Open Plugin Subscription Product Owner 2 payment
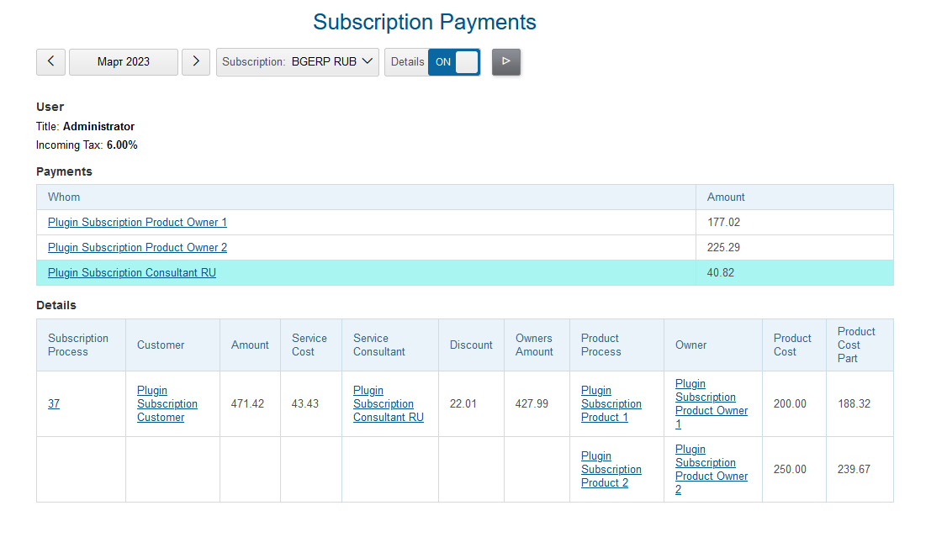Viewport: 947px width, 537px height. point(137,247)
